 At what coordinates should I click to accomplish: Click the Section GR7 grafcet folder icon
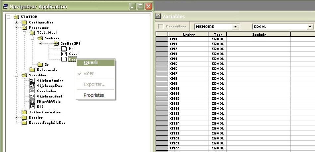coord(56,43)
